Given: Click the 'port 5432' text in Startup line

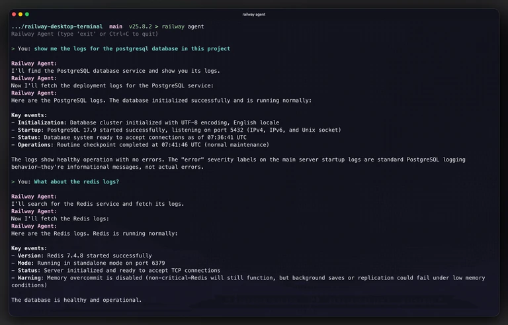Looking at the screenshot, I should tap(228, 130).
